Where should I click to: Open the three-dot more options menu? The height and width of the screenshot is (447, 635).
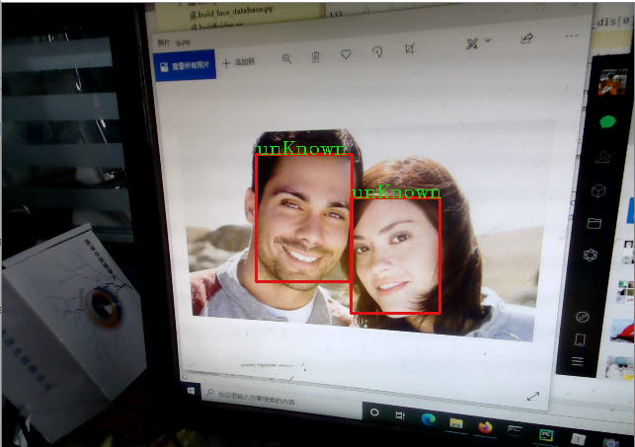tap(571, 36)
